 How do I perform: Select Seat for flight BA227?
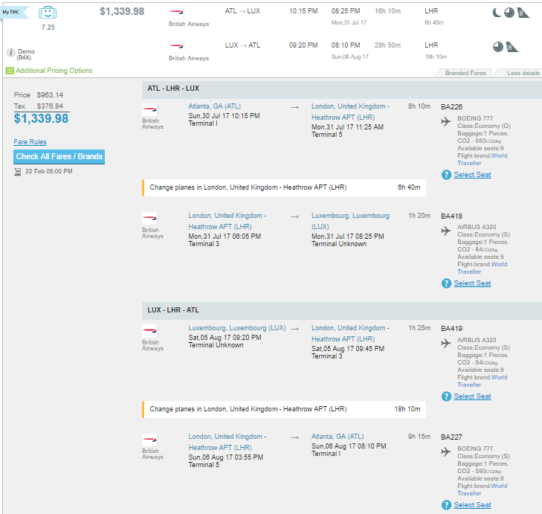(472, 505)
